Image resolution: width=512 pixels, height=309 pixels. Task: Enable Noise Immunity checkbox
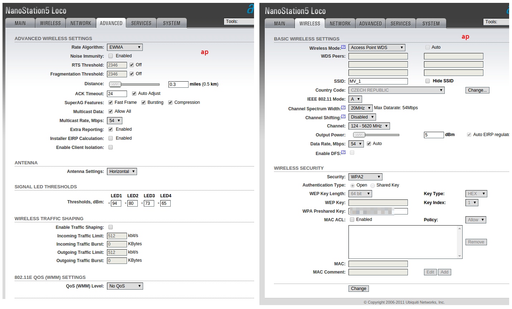tap(111, 56)
